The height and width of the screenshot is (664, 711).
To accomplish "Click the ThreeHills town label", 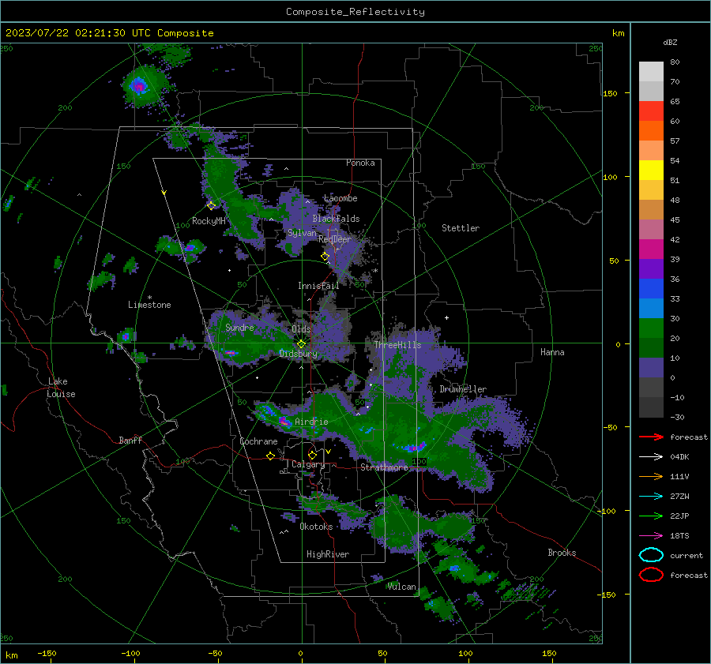I will click(397, 345).
